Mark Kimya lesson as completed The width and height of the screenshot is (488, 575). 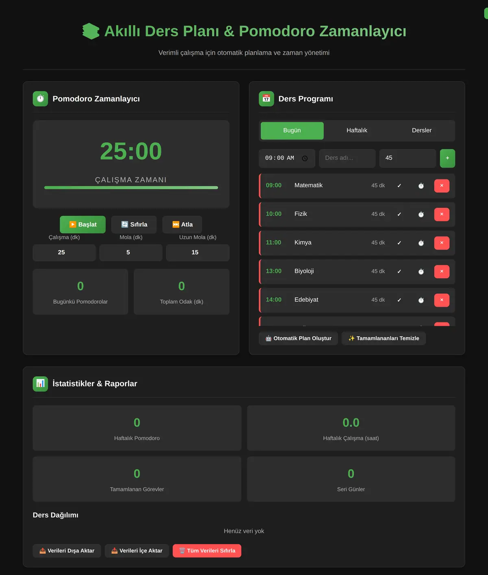(399, 243)
